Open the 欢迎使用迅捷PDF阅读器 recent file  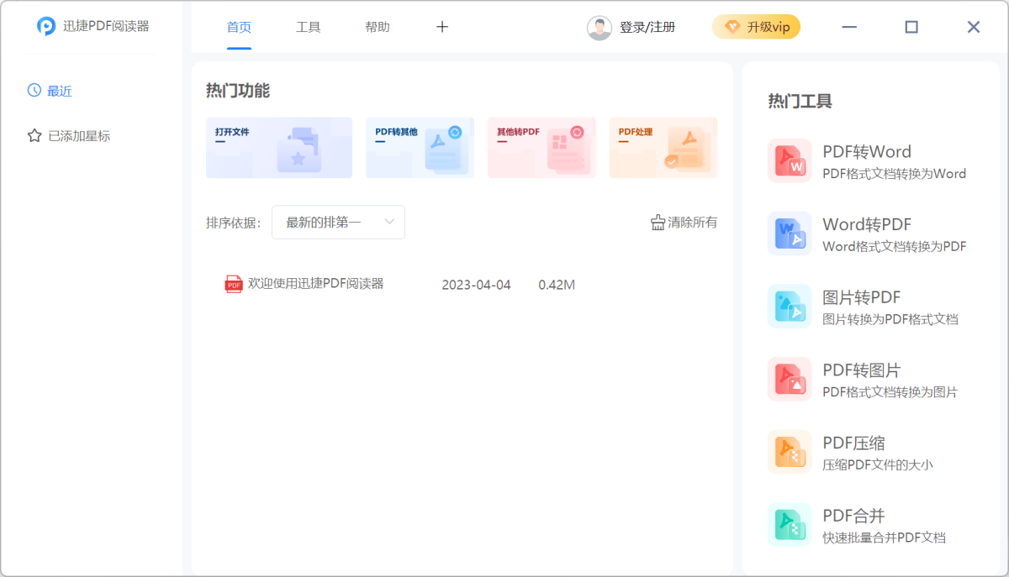coord(315,284)
